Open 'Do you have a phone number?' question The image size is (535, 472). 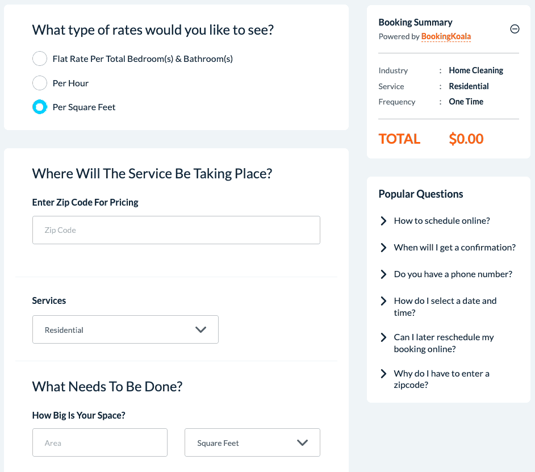coord(453,274)
